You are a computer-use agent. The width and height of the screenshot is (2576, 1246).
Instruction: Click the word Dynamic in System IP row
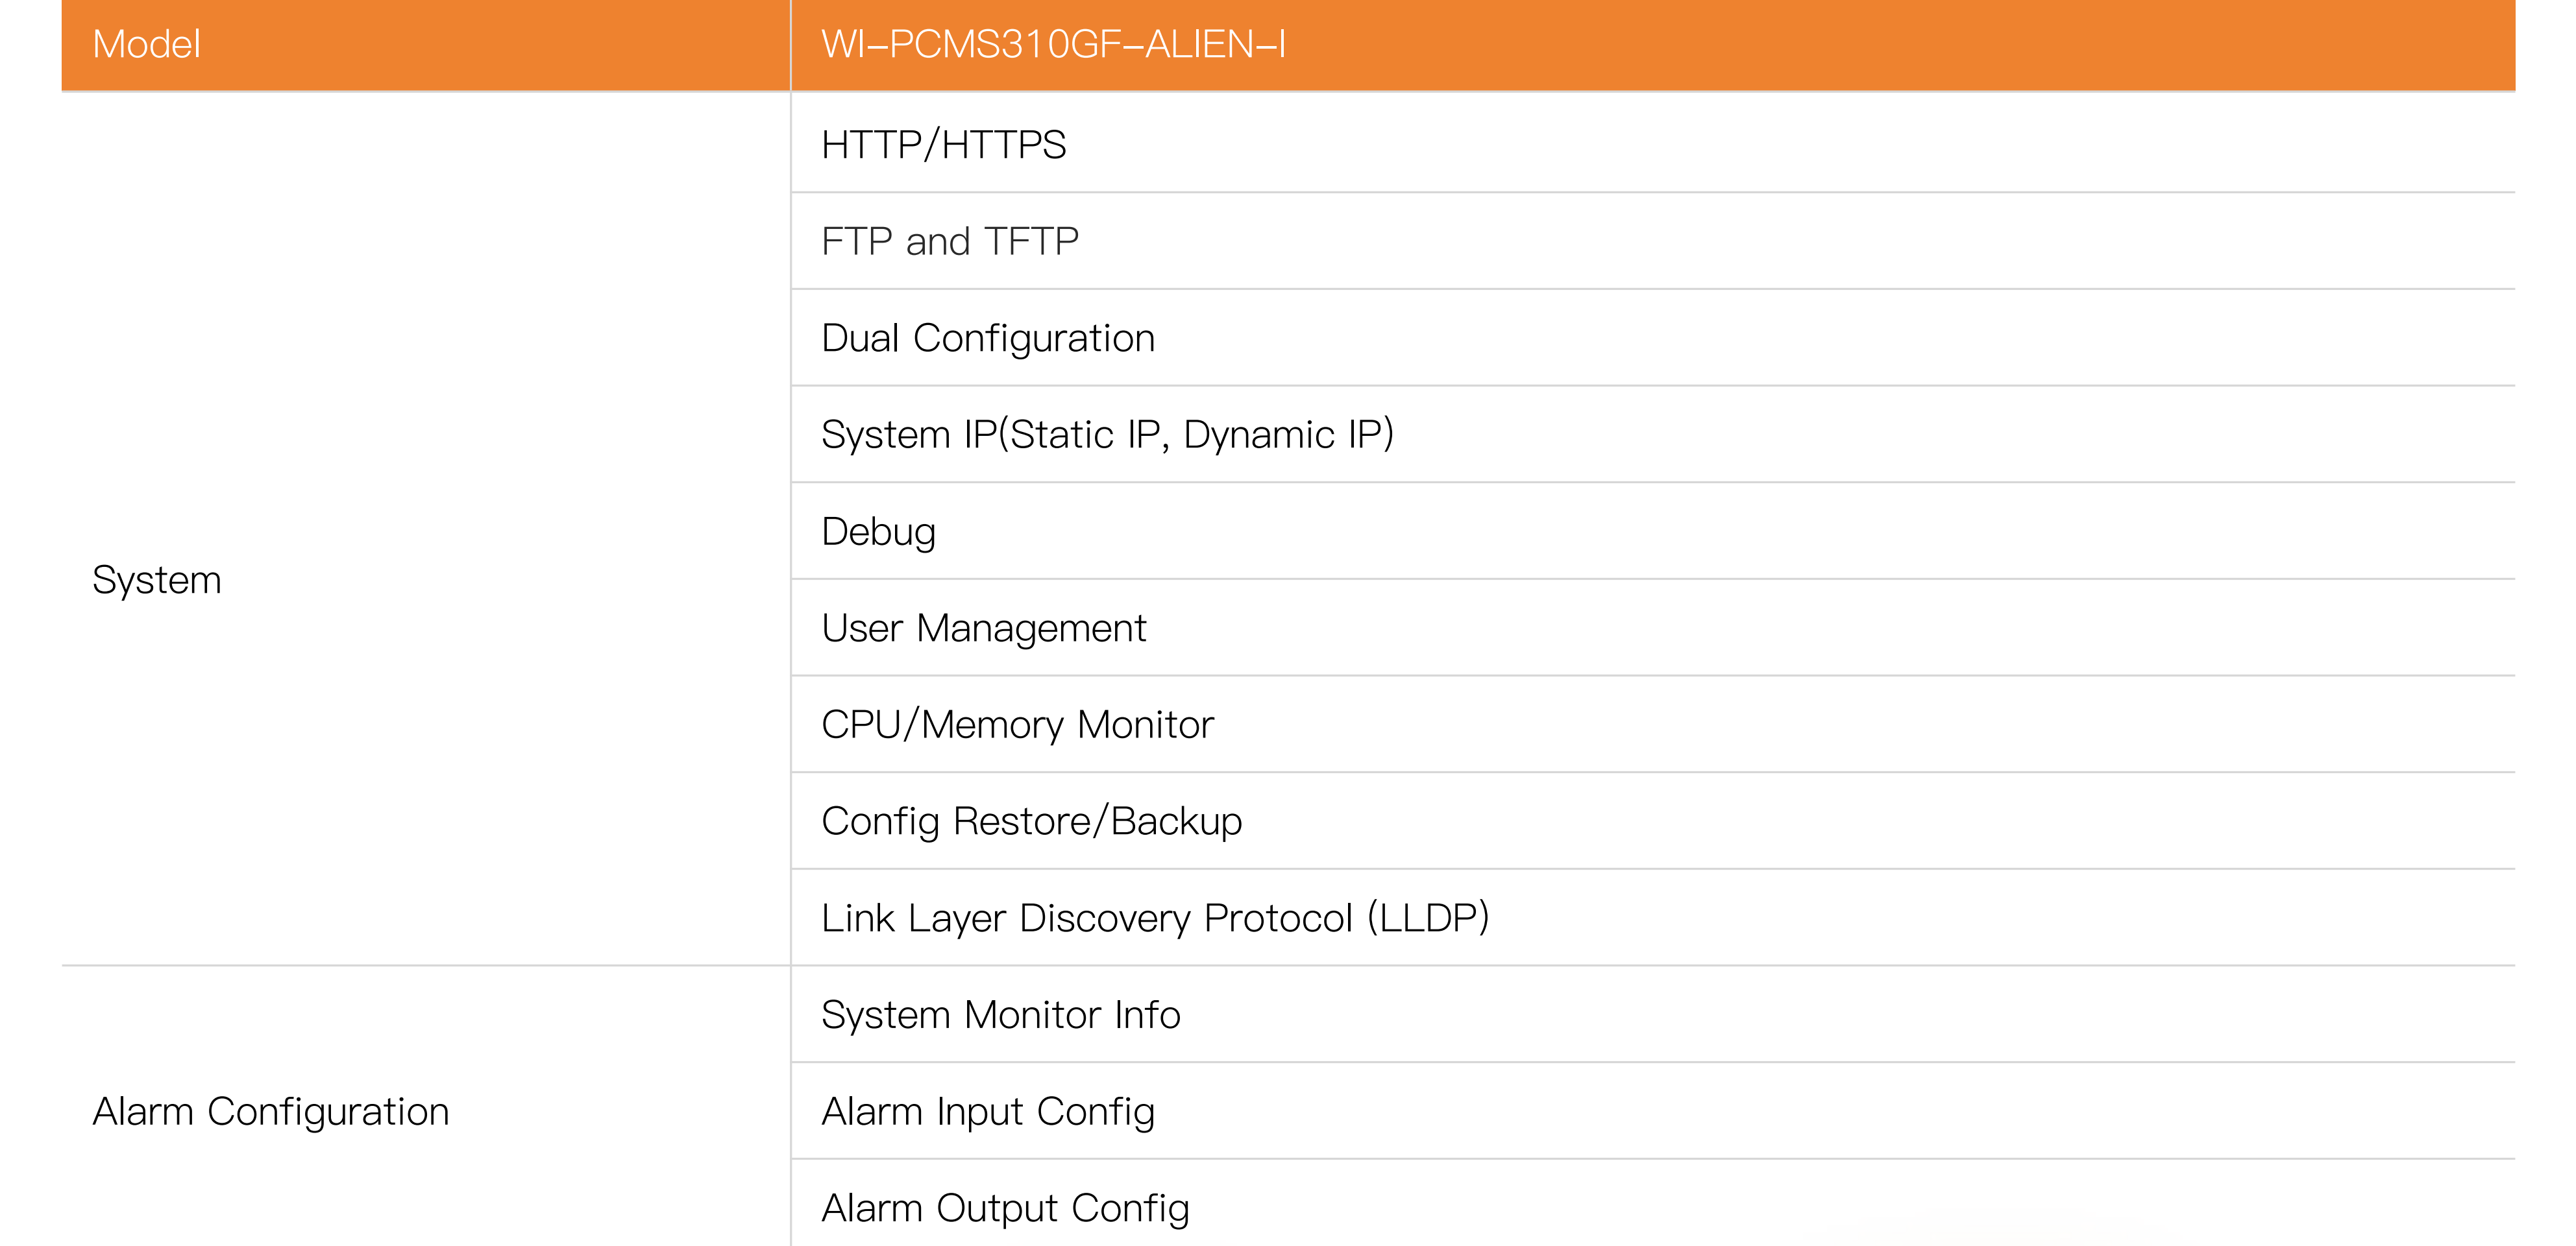pos(1258,435)
